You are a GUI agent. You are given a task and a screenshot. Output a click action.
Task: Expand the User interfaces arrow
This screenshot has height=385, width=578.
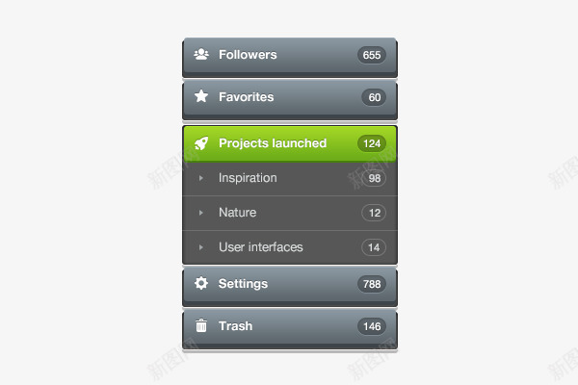tap(201, 247)
